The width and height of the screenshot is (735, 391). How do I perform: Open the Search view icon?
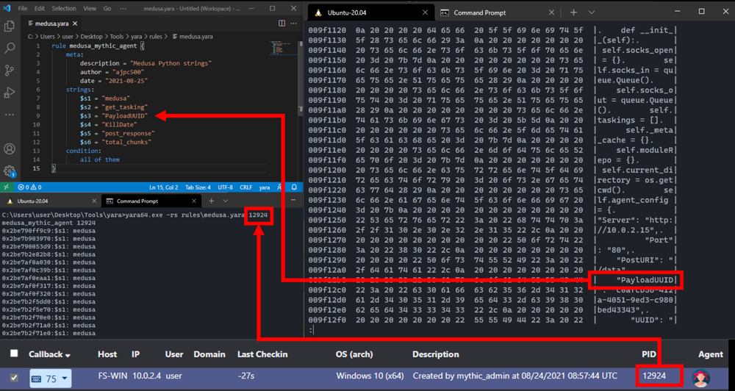[x=10, y=48]
